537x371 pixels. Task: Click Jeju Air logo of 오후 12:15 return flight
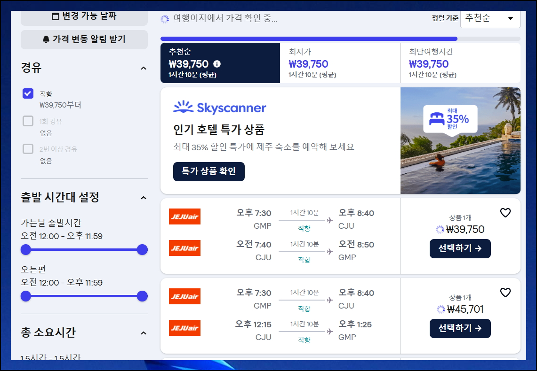tap(184, 328)
